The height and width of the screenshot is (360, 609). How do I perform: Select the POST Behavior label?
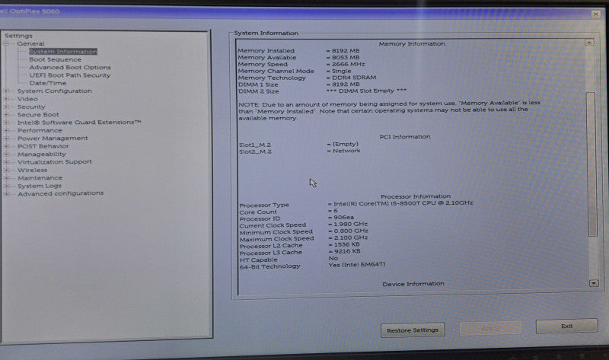coord(43,146)
